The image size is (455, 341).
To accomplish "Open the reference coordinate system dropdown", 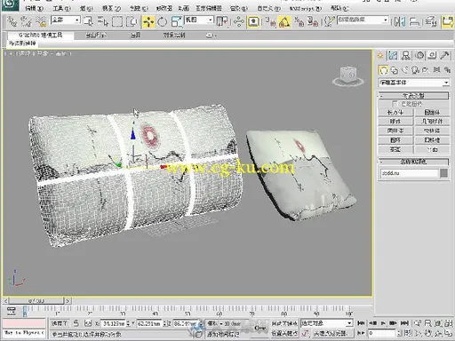I will point(199,20).
